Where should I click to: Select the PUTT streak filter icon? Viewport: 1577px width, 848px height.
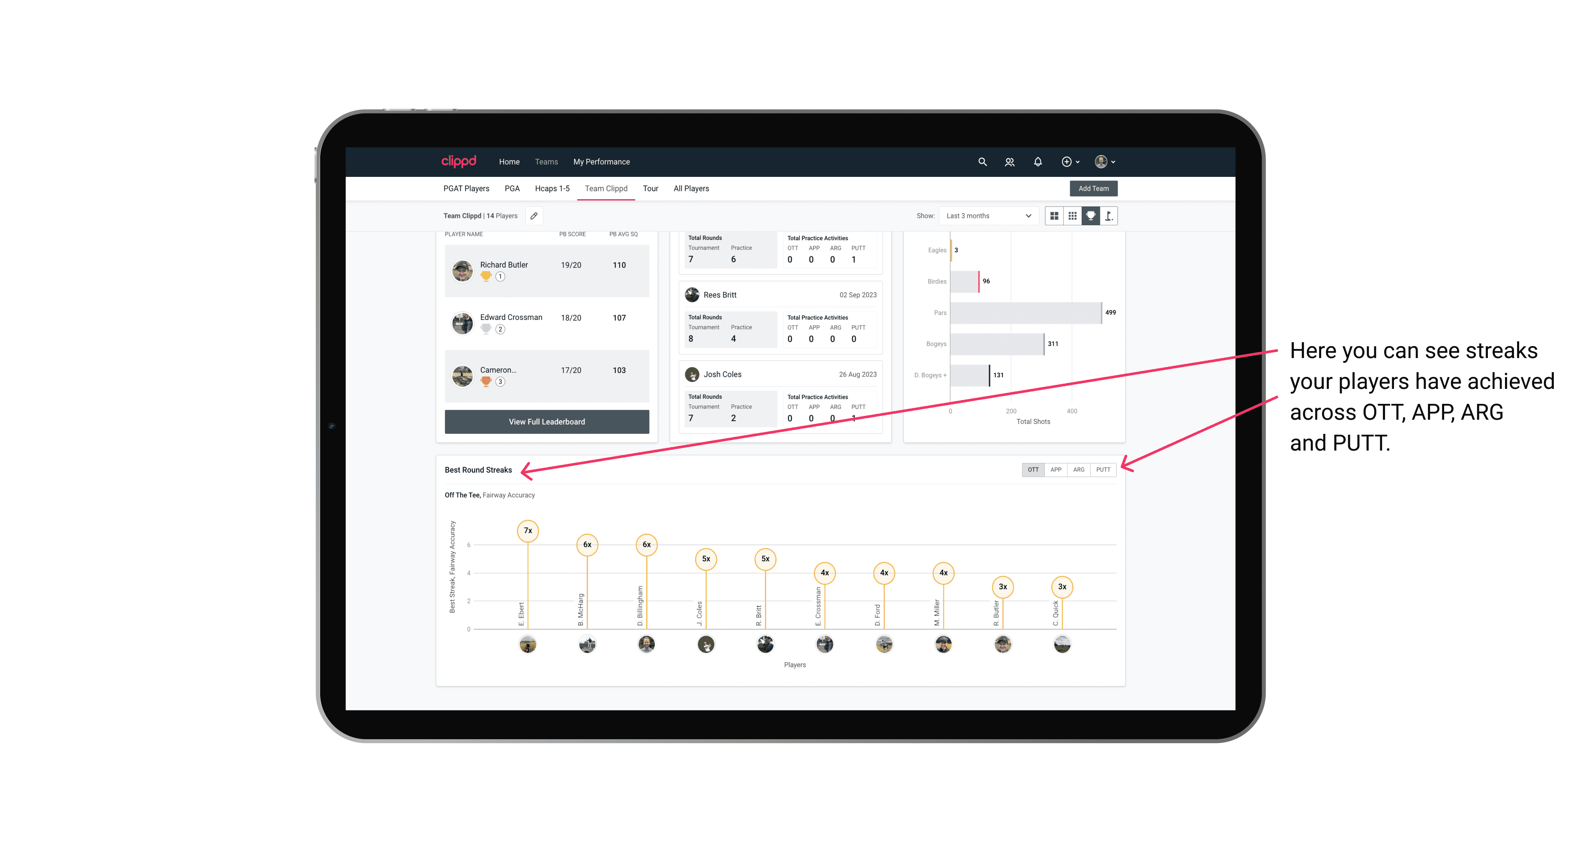(1104, 469)
